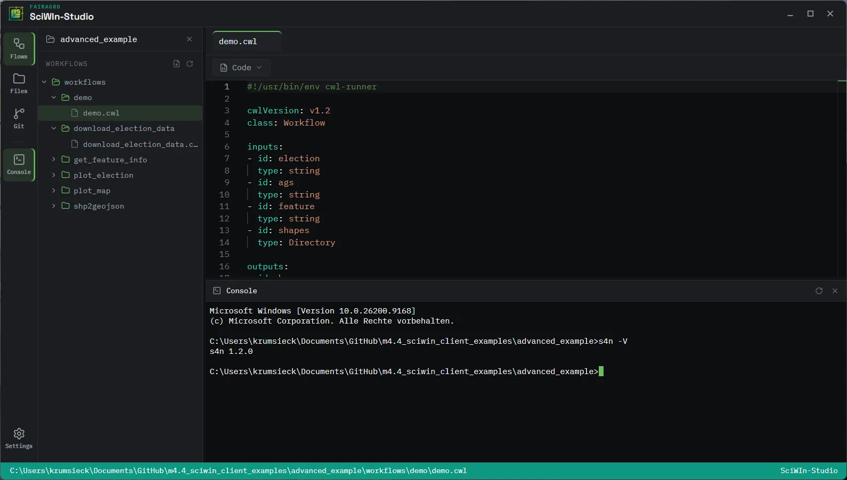Select the plot_map folder row
This screenshot has width=847, height=480.
coord(120,191)
